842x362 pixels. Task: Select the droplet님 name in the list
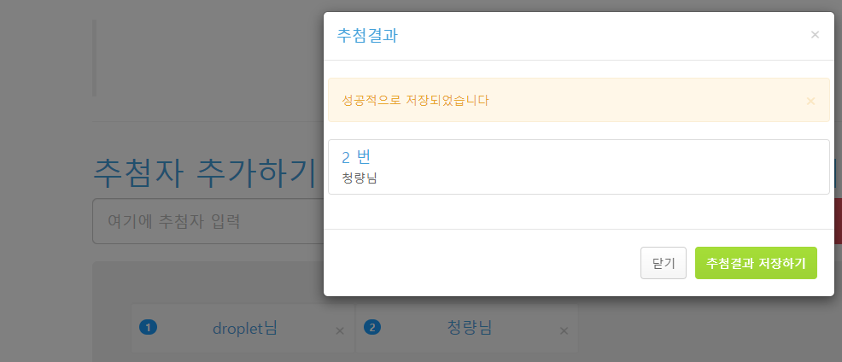[x=245, y=327]
